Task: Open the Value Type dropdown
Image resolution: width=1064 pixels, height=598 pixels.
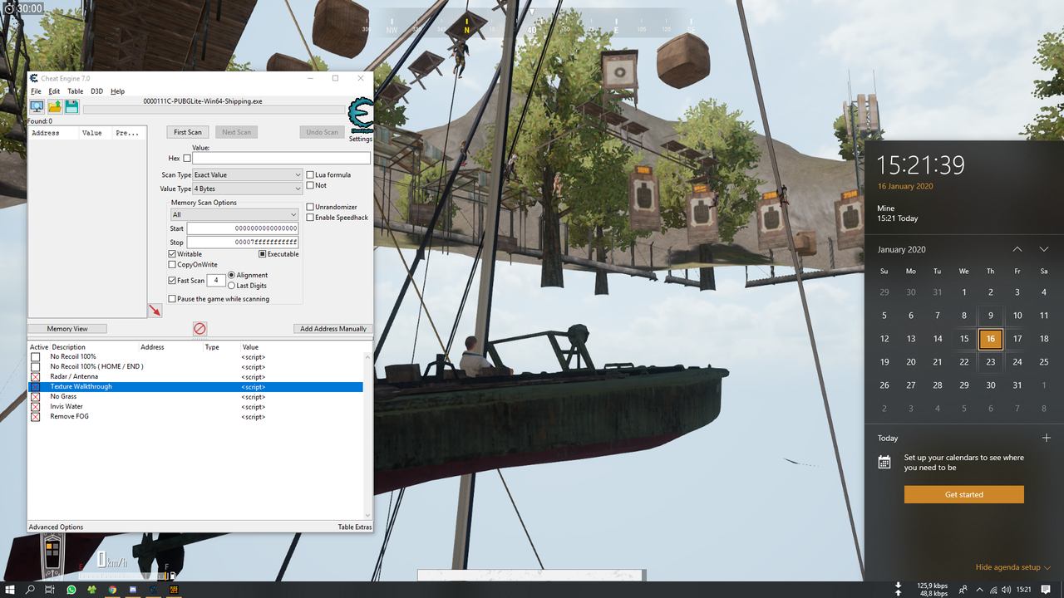Action: click(247, 189)
